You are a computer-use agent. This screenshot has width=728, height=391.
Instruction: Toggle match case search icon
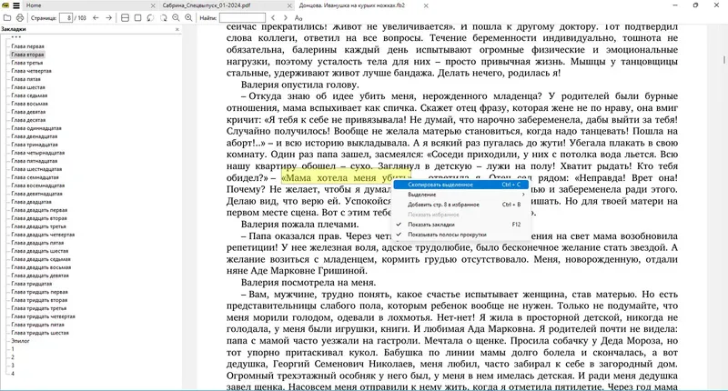pos(298,17)
